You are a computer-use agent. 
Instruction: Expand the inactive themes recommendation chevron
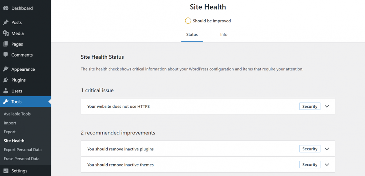point(327,165)
